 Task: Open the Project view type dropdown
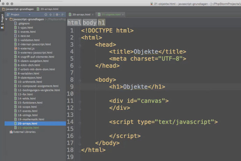tap(29, 14)
